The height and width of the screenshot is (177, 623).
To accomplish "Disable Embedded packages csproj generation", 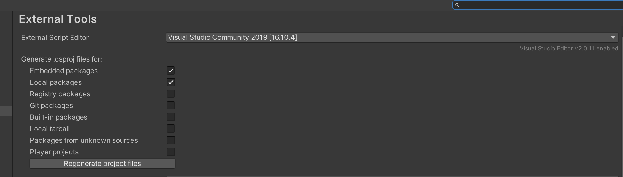I will click(171, 70).
